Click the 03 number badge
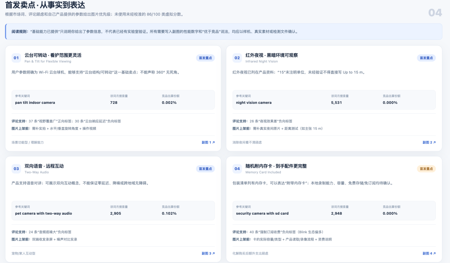 coord(16,168)
